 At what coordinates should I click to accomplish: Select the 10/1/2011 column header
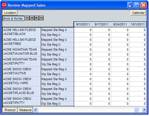pyautogui.click(x=138, y=24)
